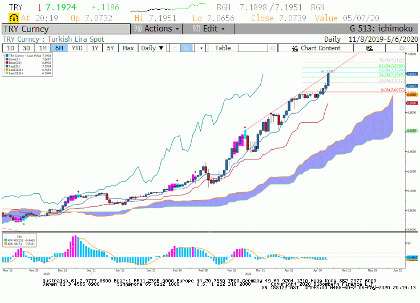Screen dimensions: 420x303
Task: Click the red sell-signal triangle at March peak
Action: point(245,127)
